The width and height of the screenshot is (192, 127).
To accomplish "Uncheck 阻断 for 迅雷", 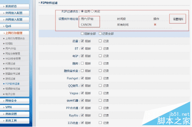I will pos(82,41).
